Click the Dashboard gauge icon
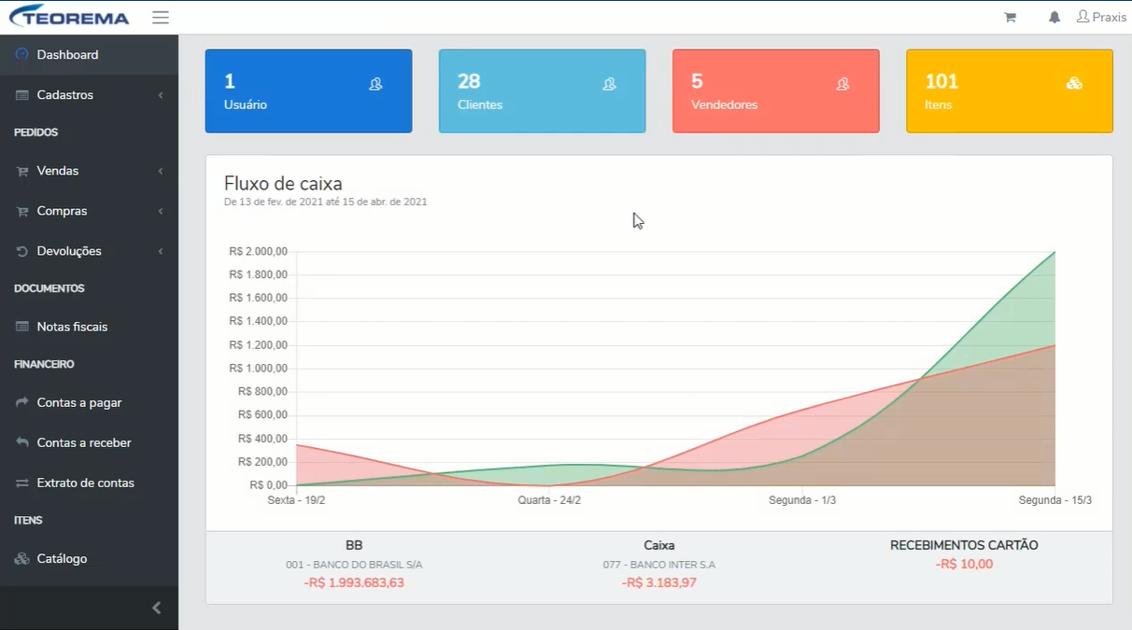Image resolution: width=1132 pixels, height=630 pixels. point(21,55)
